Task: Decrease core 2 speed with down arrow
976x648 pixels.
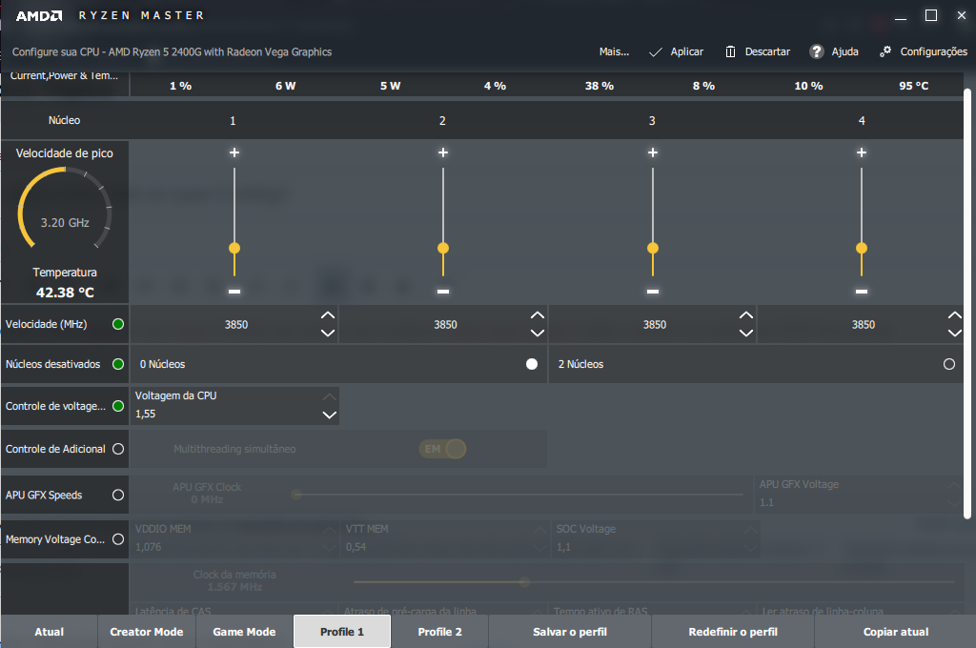Action: [x=538, y=333]
